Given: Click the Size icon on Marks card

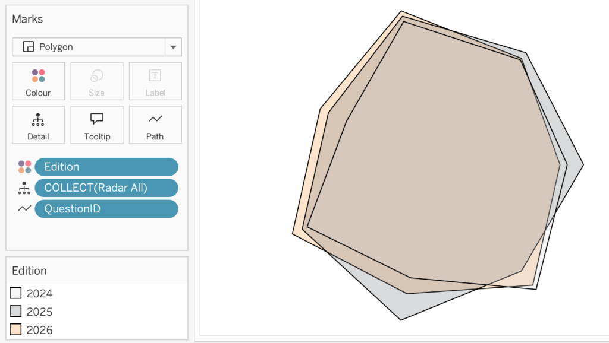Looking at the screenshot, I should pyautogui.click(x=96, y=76).
